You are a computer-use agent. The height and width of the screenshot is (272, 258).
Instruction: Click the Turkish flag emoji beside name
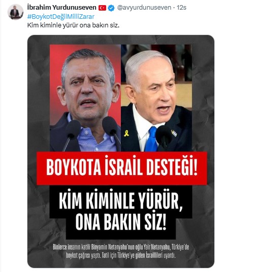click(x=102, y=8)
